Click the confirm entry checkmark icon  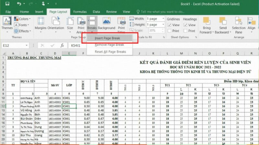(52, 45)
